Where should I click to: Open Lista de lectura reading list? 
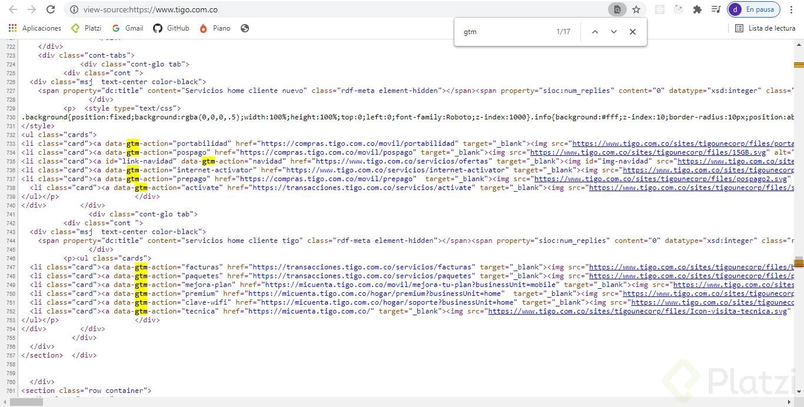[x=765, y=28]
